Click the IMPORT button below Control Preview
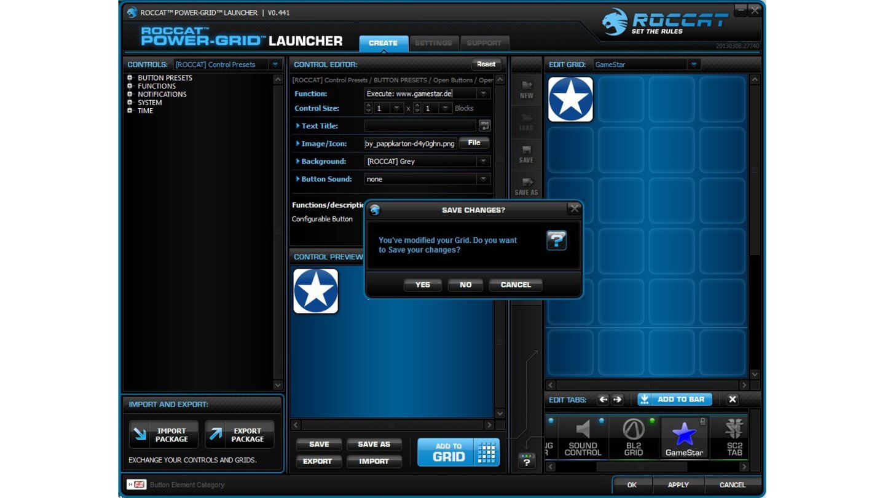 [374, 461]
